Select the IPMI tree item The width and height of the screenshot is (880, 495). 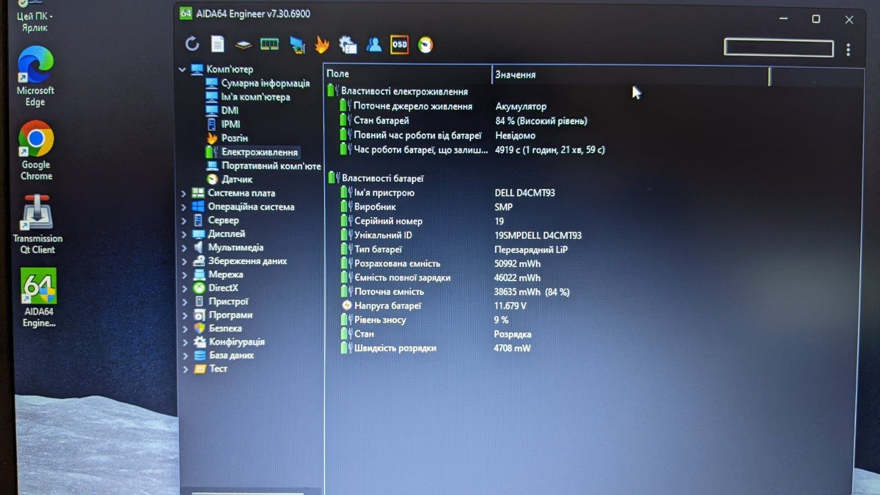tap(230, 124)
